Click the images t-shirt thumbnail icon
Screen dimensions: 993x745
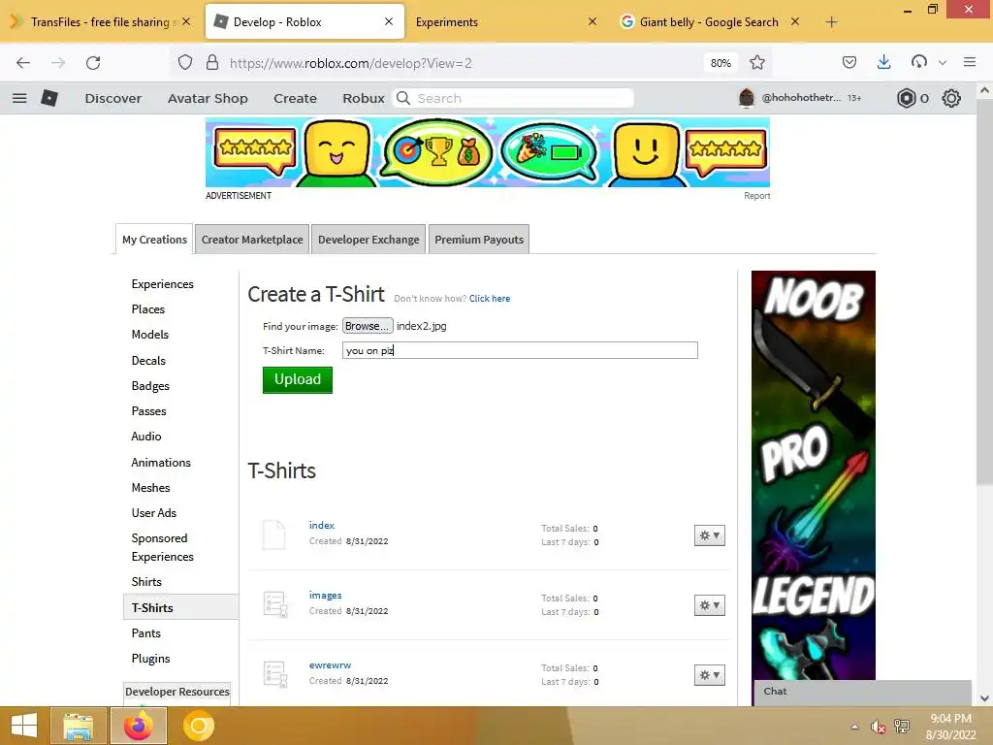[274, 604]
